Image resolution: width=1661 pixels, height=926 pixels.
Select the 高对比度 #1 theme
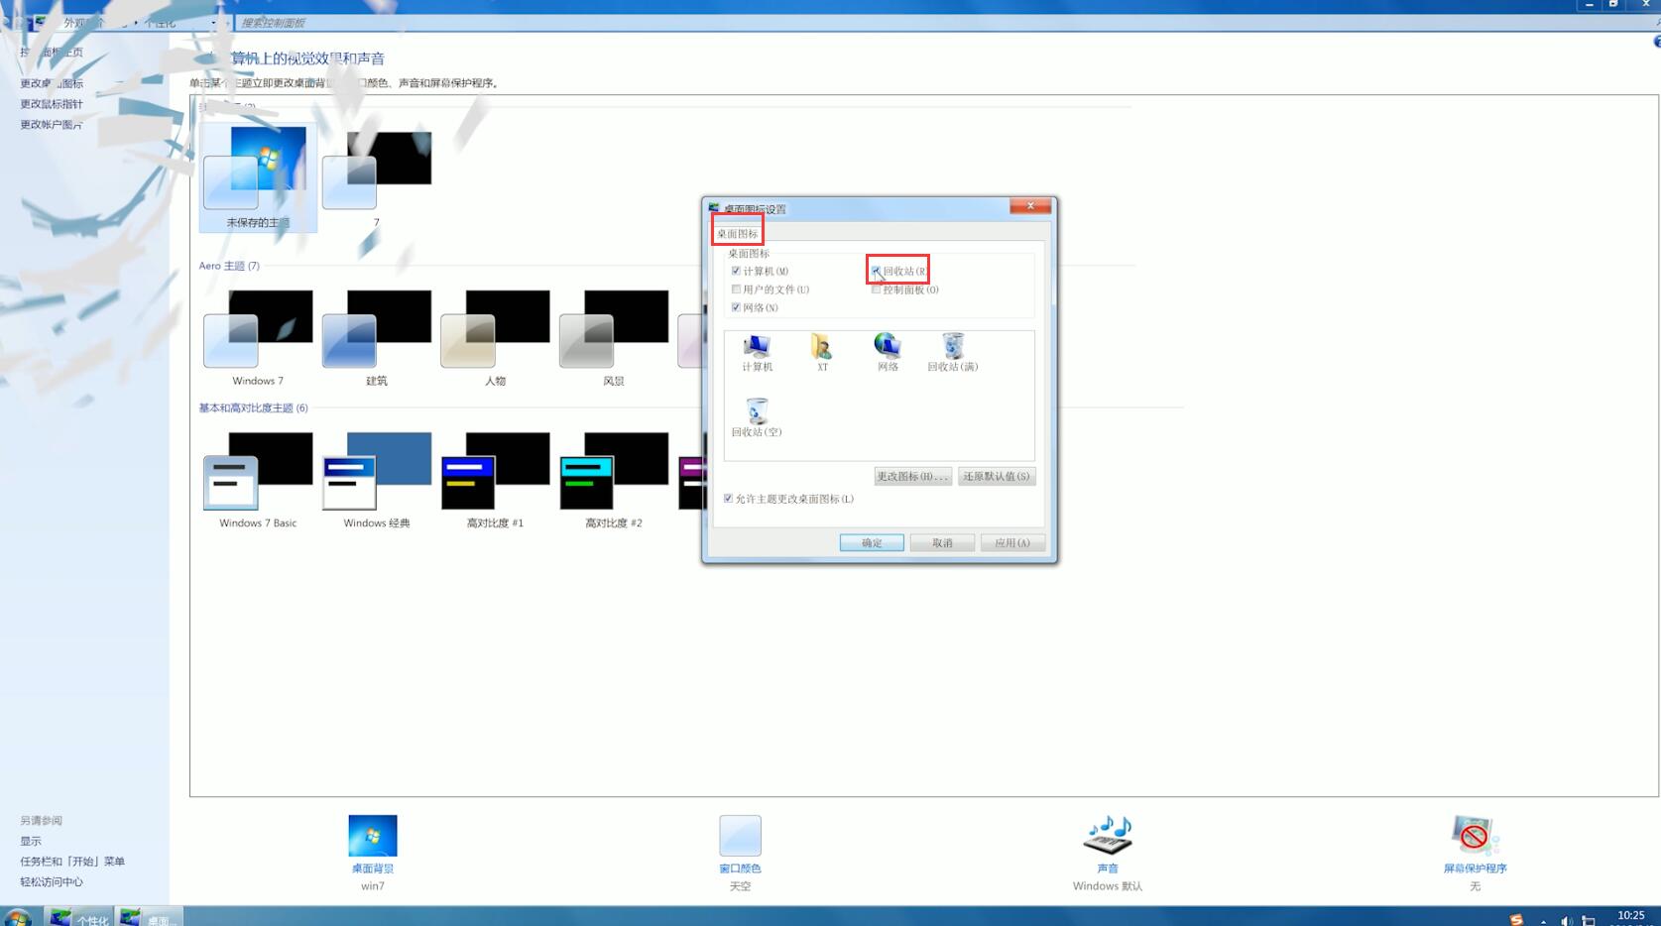click(495, 480)
